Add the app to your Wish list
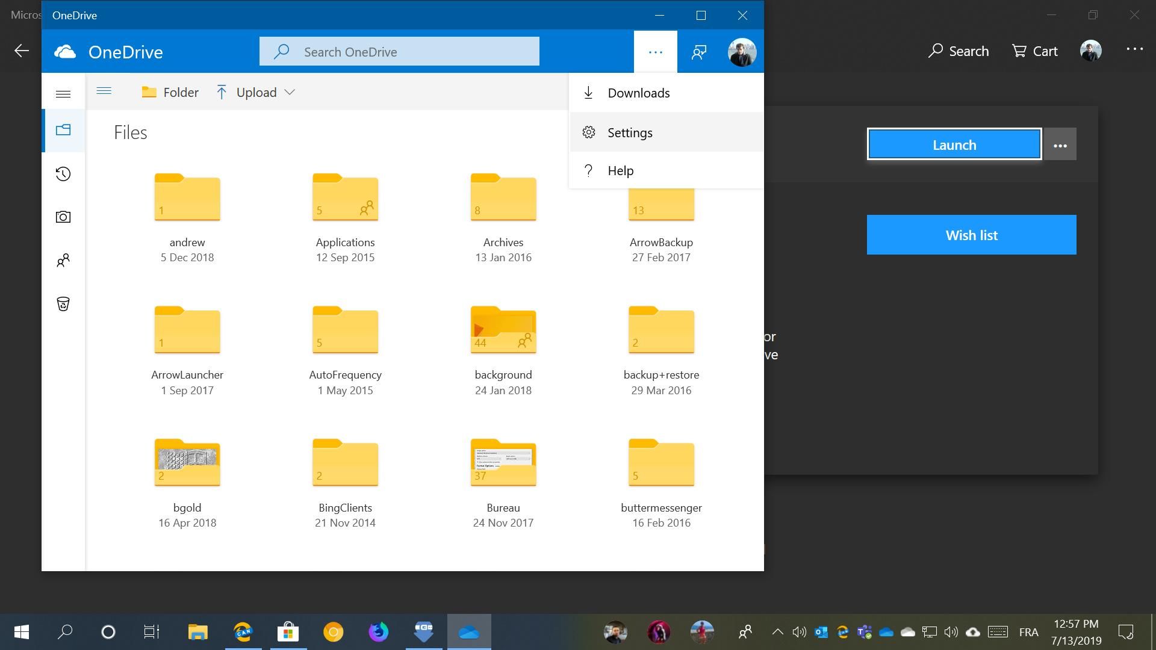 click(x=971, y=235)
